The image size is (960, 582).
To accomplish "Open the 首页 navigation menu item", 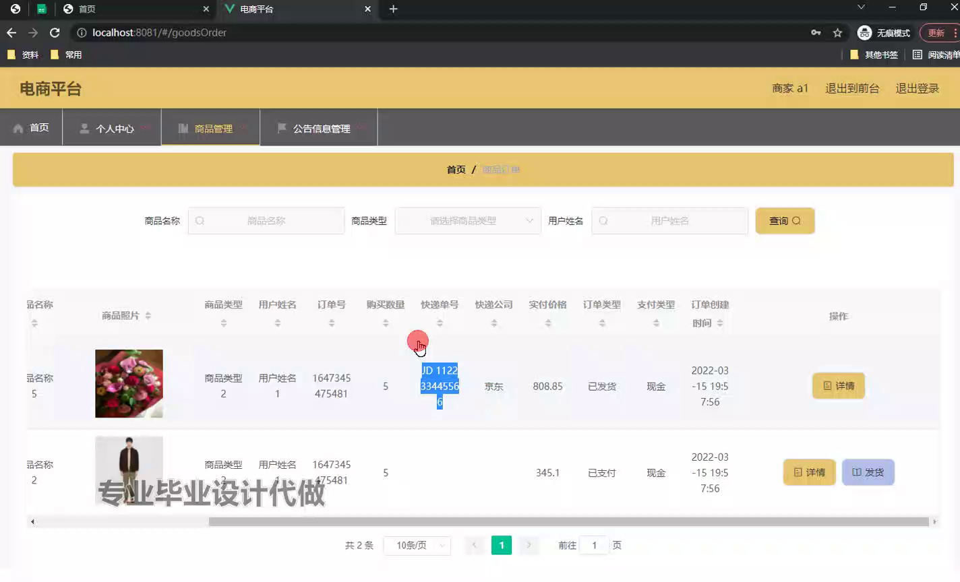I will pyautogui.click(x=31, y=127).
